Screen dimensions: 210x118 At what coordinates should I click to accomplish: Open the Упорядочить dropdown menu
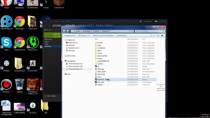pos(70,35)
